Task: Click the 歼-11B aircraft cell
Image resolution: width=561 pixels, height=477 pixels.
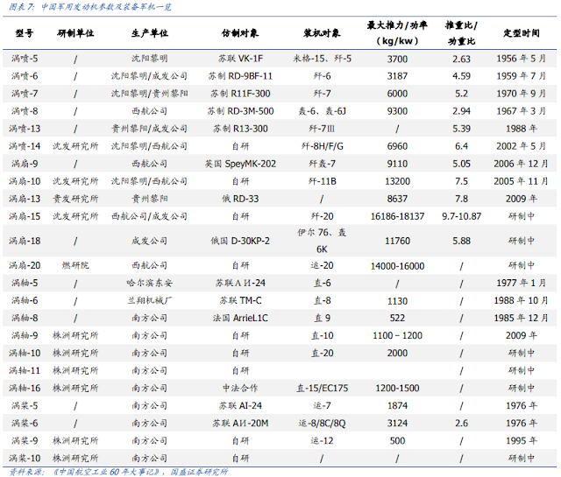Action: (x=322, y=181)
